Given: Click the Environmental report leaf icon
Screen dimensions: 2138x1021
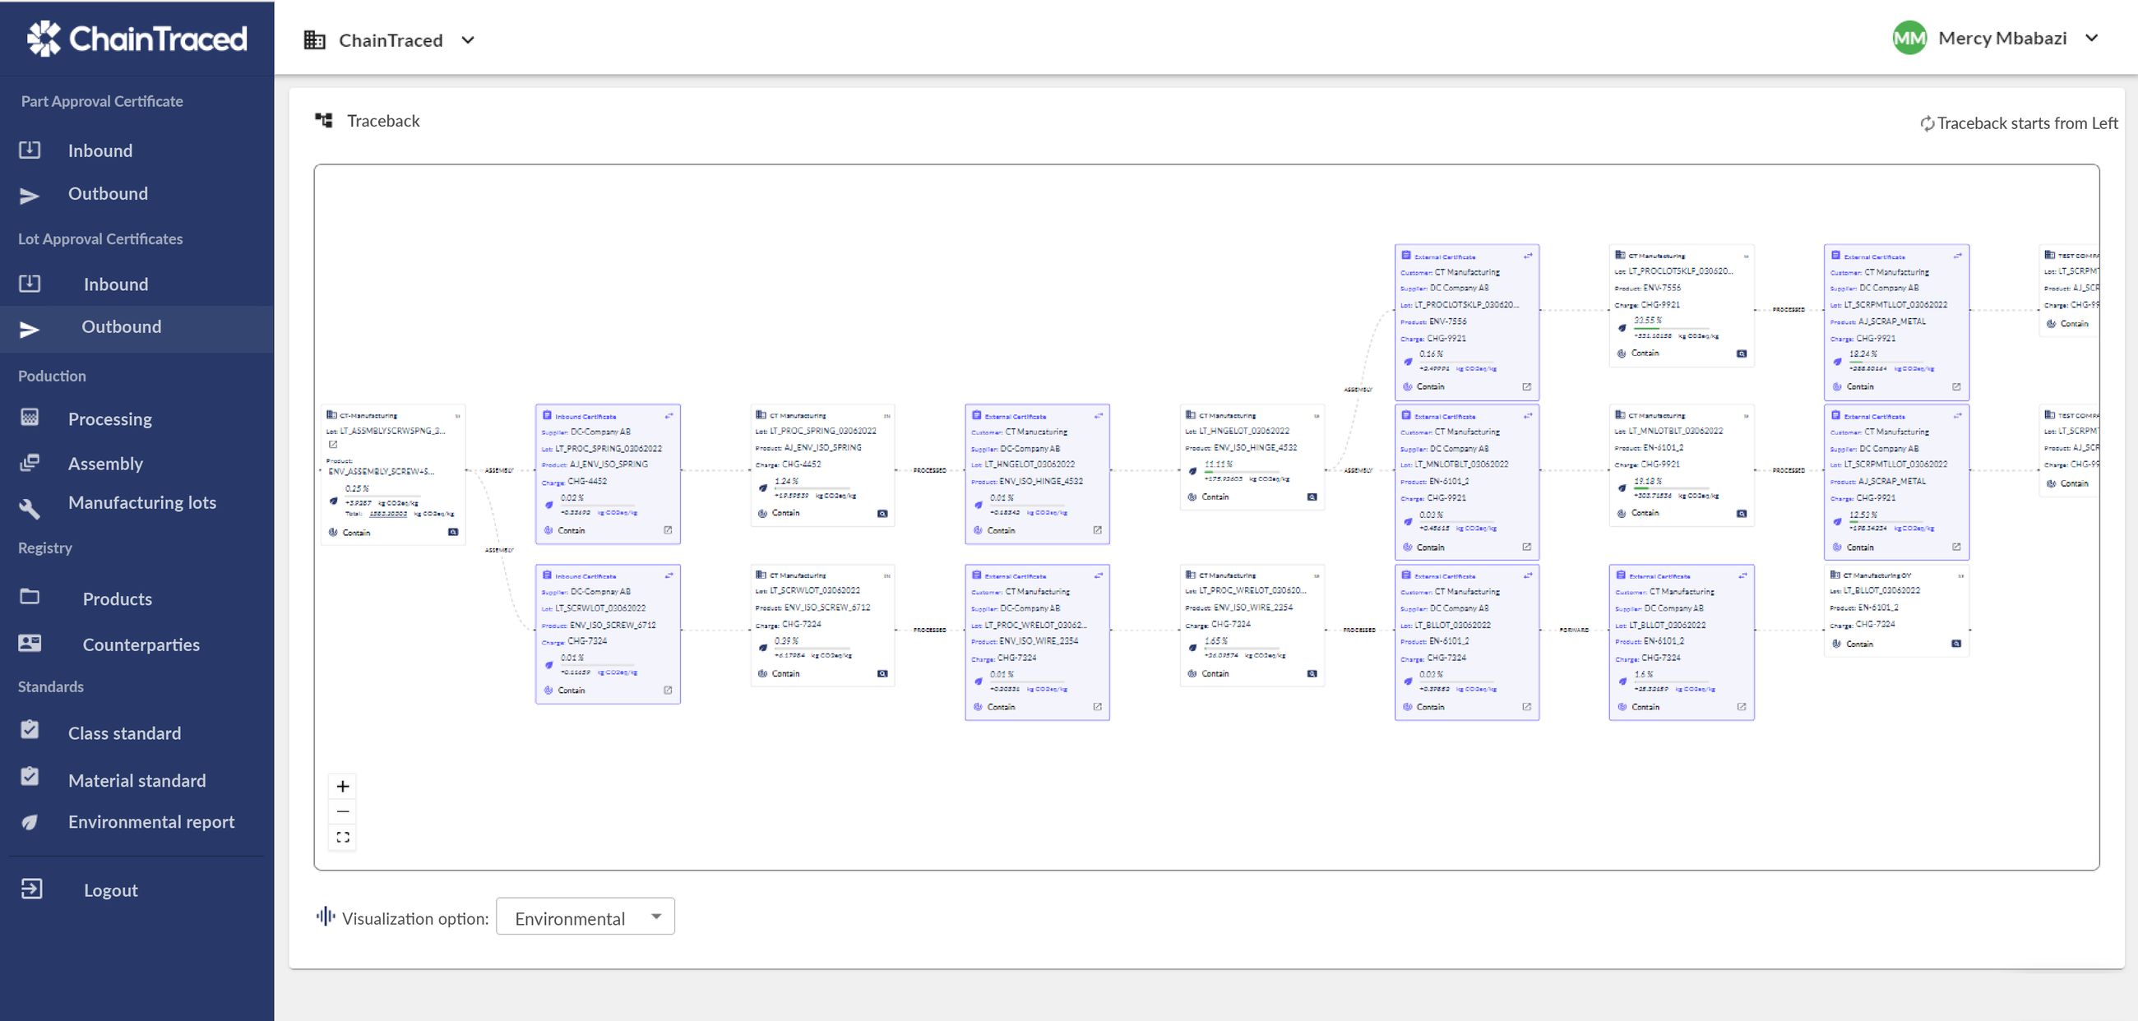Looking at the screenshot, I should click(x=30, y=822).
